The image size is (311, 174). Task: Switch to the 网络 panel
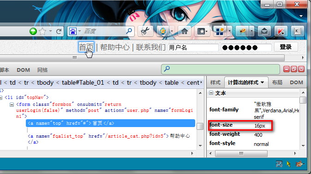42,70
